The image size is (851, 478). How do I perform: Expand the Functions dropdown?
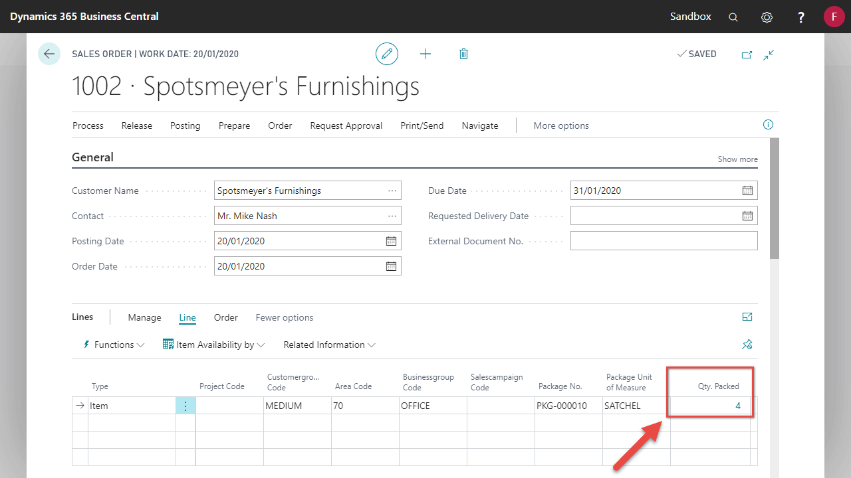point(114,345)
